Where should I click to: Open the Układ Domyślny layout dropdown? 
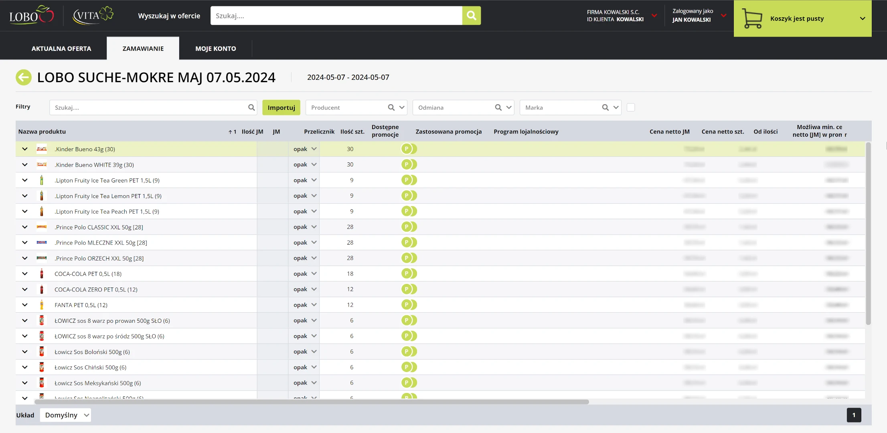pyautogui.click(x=65, y=415)
